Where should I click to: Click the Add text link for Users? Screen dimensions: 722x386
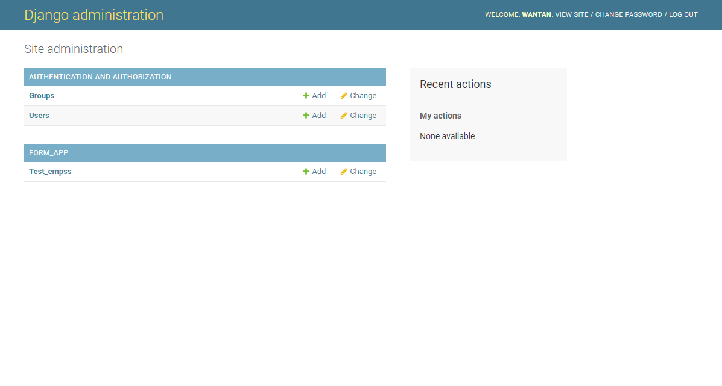[318, 116]
